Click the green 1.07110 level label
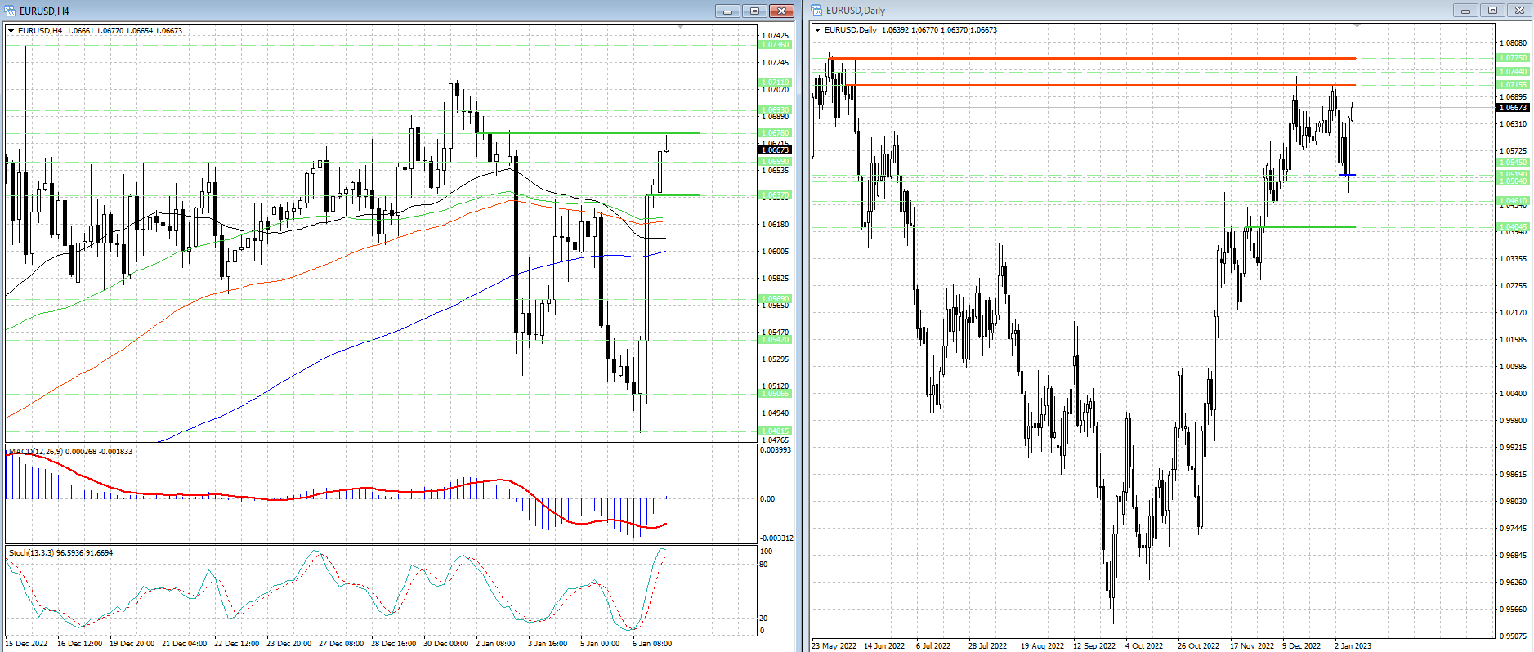Image resolution: width=1534 pixels, height=652 pixels. pyautogui.click(x=775, y=83)
